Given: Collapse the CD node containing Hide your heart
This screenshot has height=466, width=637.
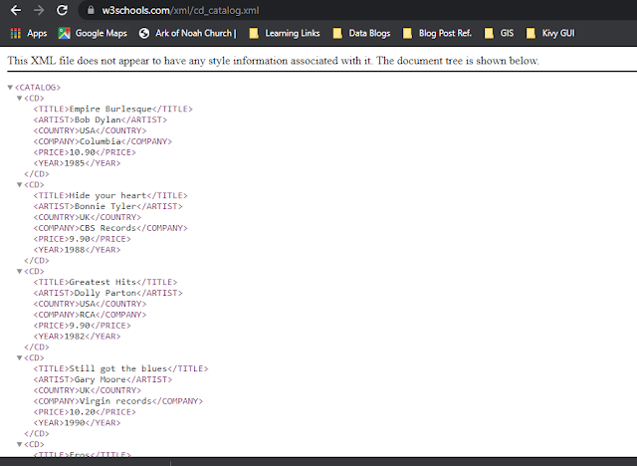Looking at the screenshot, I should pos(19,184).
